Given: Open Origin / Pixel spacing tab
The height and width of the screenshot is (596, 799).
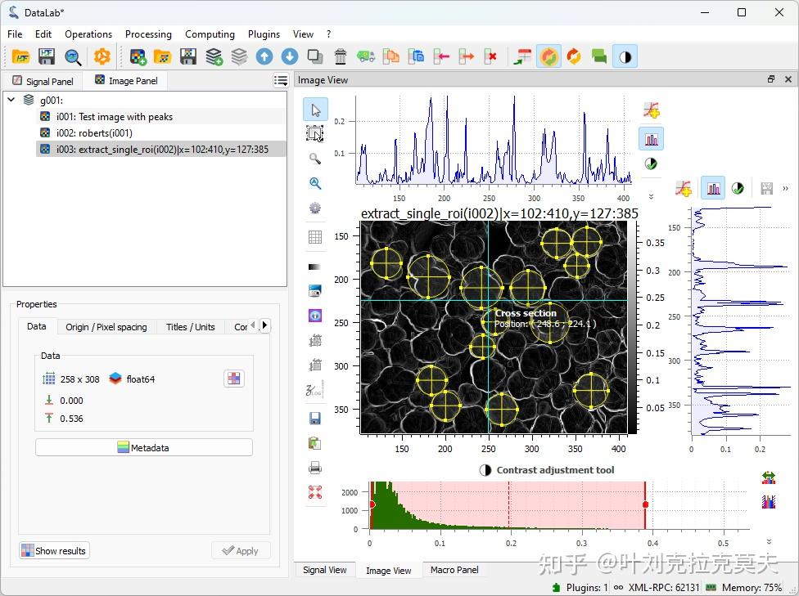Looking at the screenshot, I should click(x=106, y=327).
